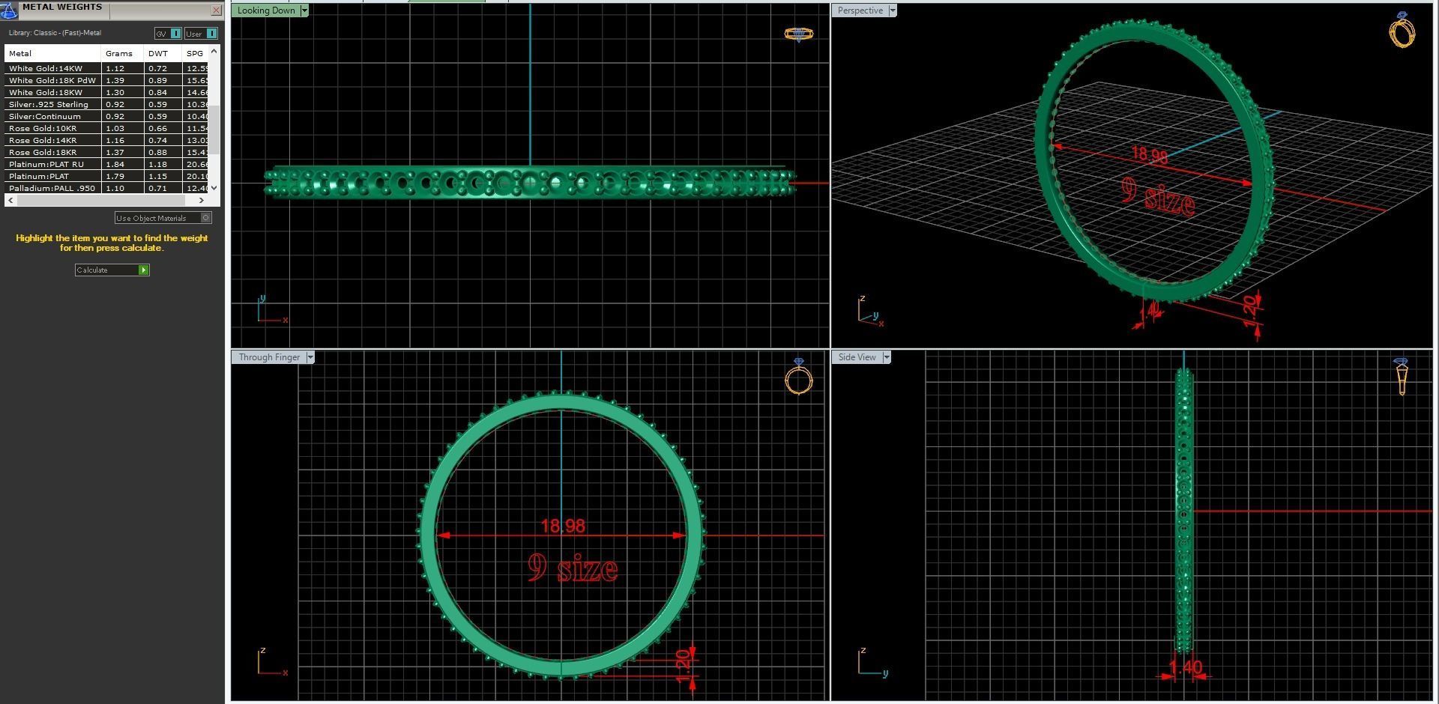The width and height of the screenshot is (1439, 704).
Task: Click the Metal column header
Action: 52,53
